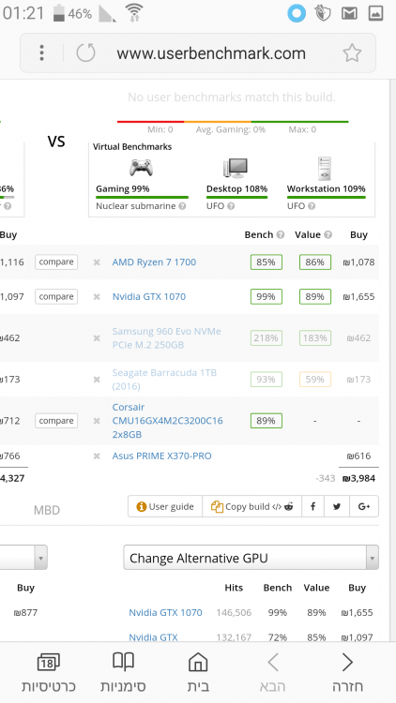Screen dimensions: 396x703
Task: Bookmark page with the star icon
Action: tap(352, 52)
